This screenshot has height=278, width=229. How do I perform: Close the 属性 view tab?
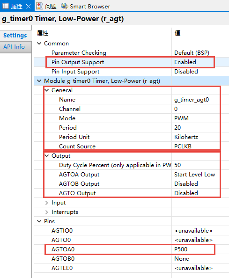click(28, 7)
